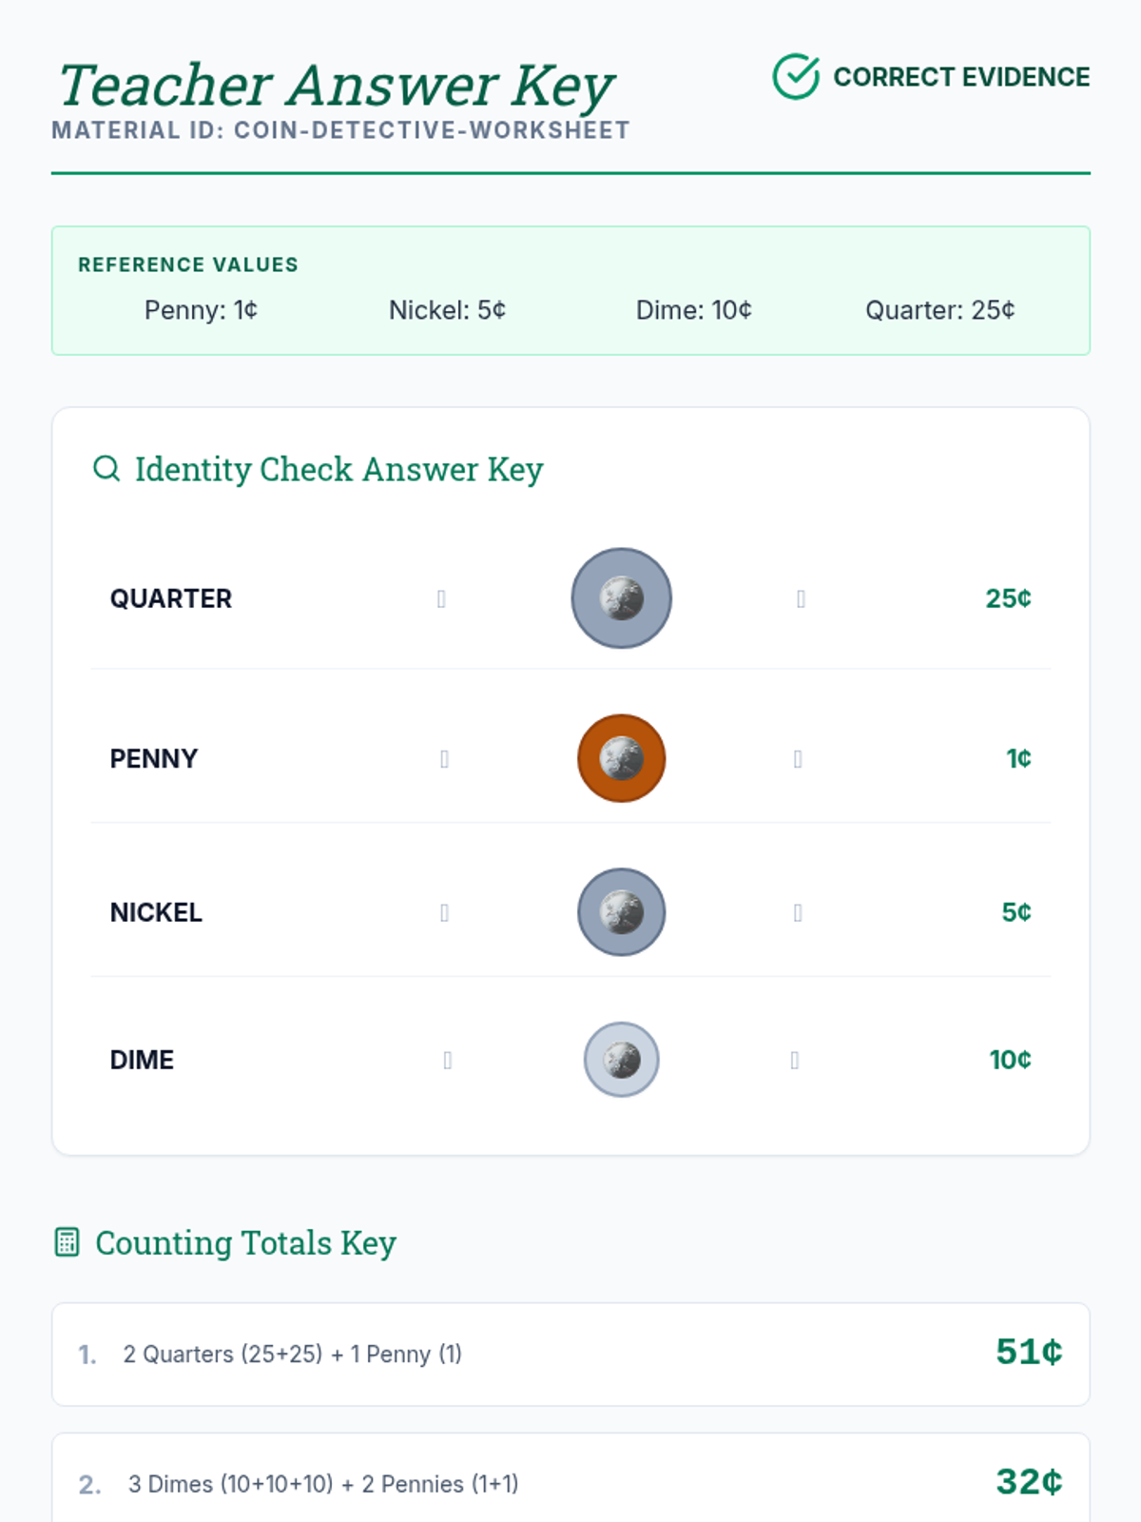Click the QUARTER row label

click(171, 598)
